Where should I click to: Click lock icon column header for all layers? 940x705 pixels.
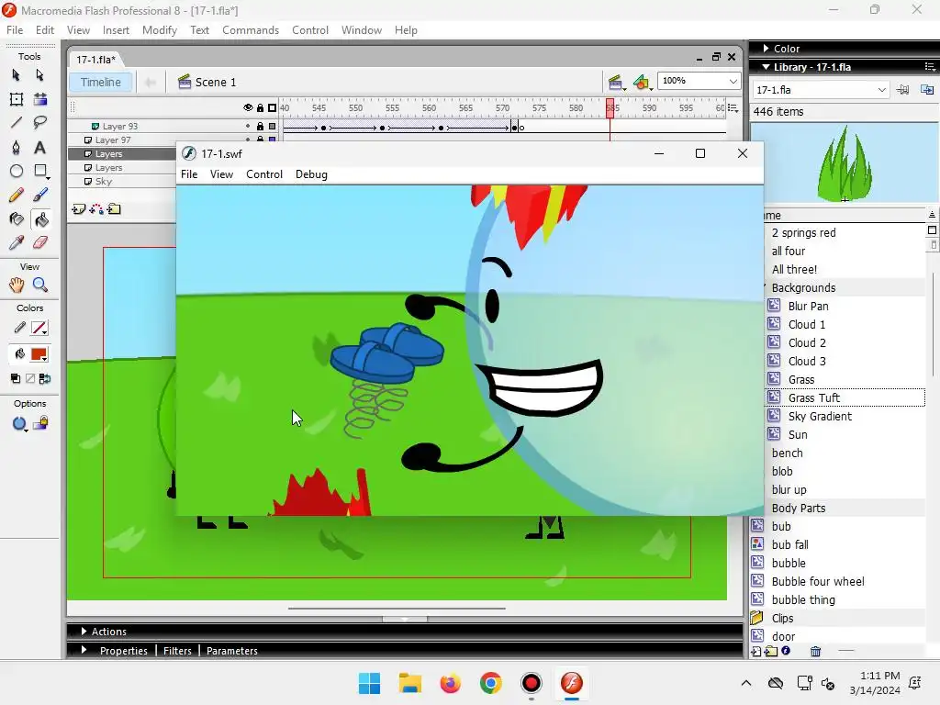(260, 108)
